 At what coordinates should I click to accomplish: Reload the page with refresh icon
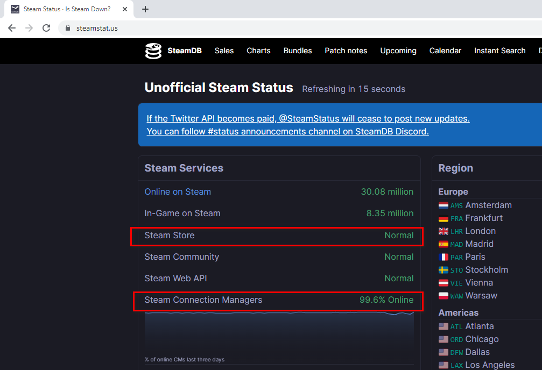pyautogui.click(x=46, y=28)
